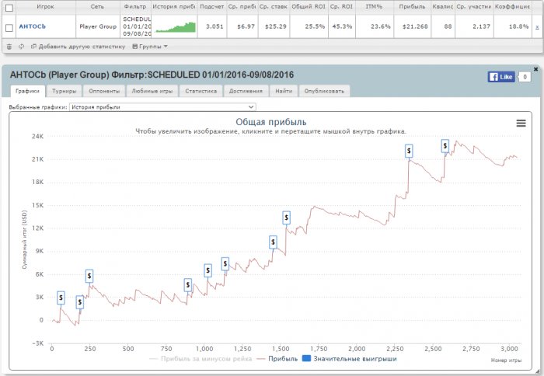Click the profit history mini chart thumbnail

click(x=174, y=26)
